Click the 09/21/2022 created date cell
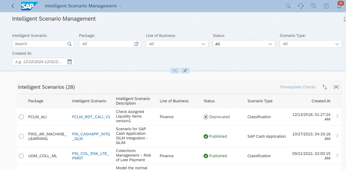The width and height of the screenshot is (346, 170). pos(311,156)
